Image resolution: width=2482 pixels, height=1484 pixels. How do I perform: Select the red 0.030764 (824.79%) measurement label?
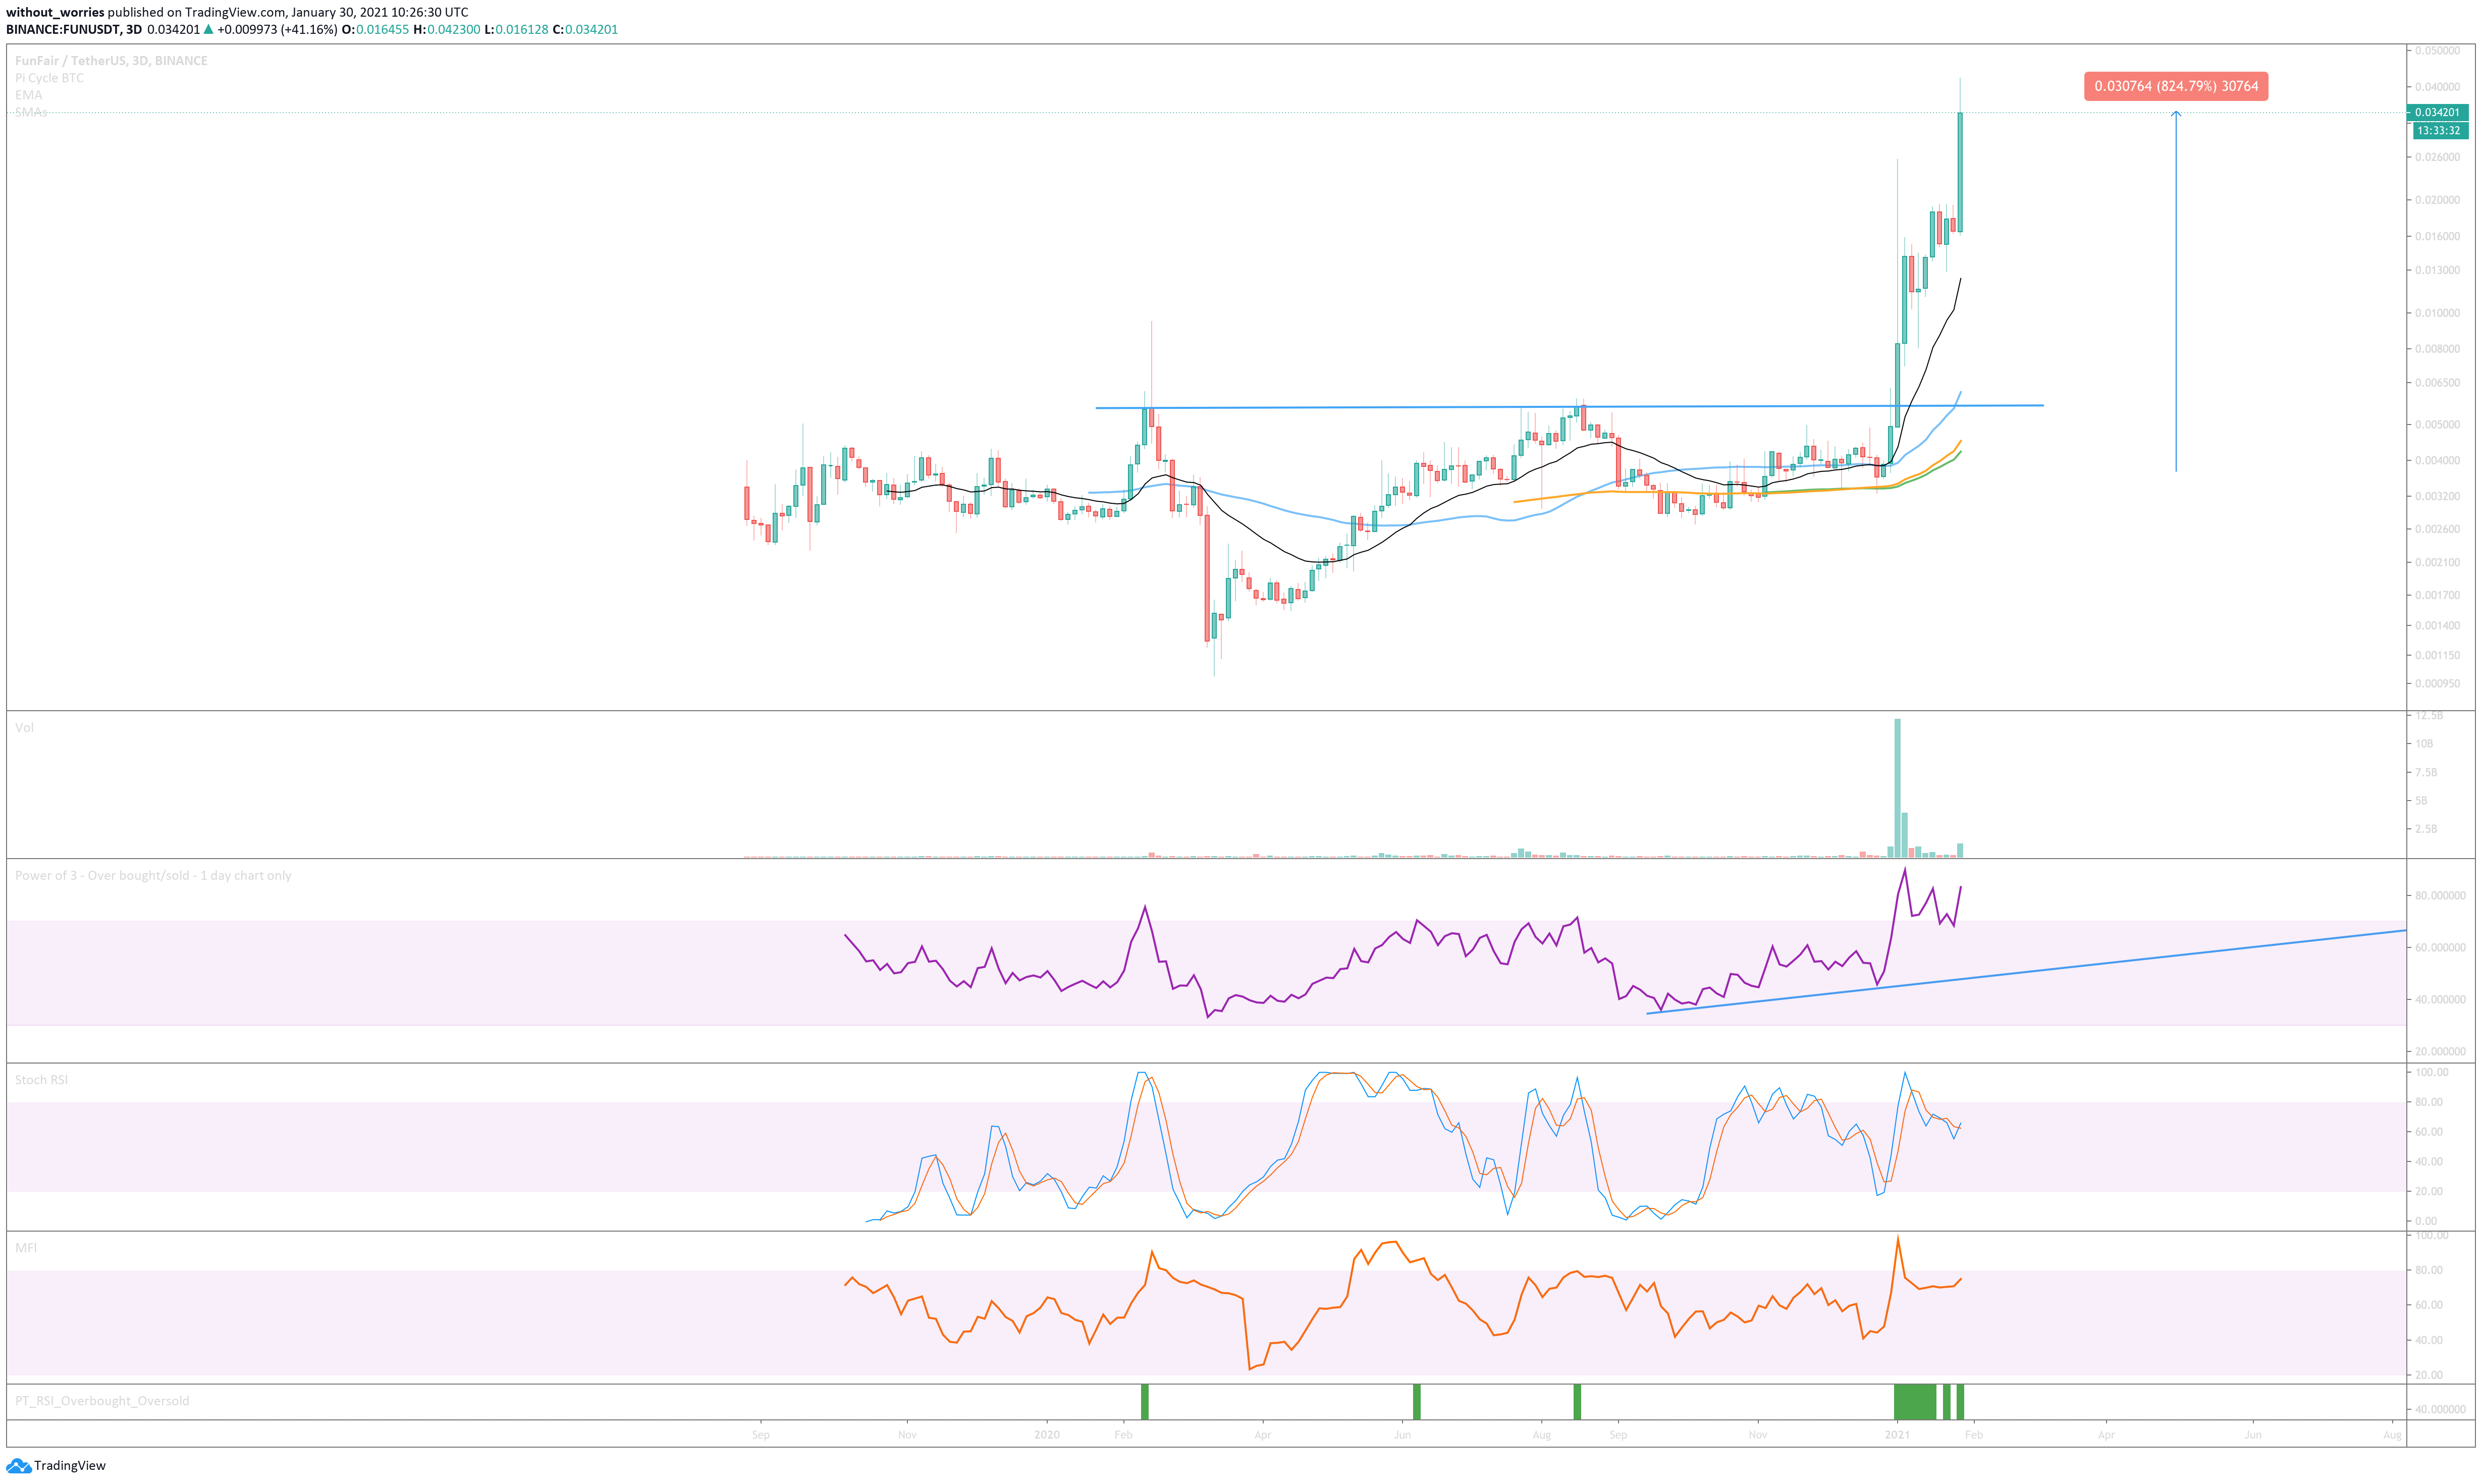coord(2176,86)
